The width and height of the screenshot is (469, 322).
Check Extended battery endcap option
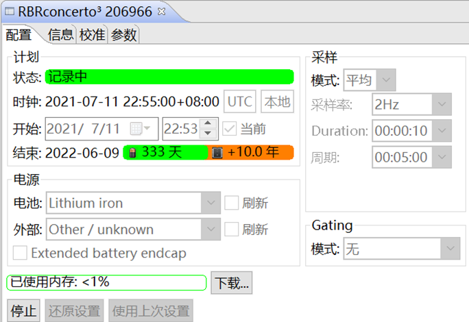click(x=20, y=253)
